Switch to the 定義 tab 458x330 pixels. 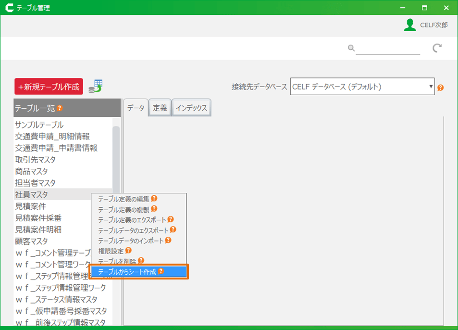click(160, 108)
